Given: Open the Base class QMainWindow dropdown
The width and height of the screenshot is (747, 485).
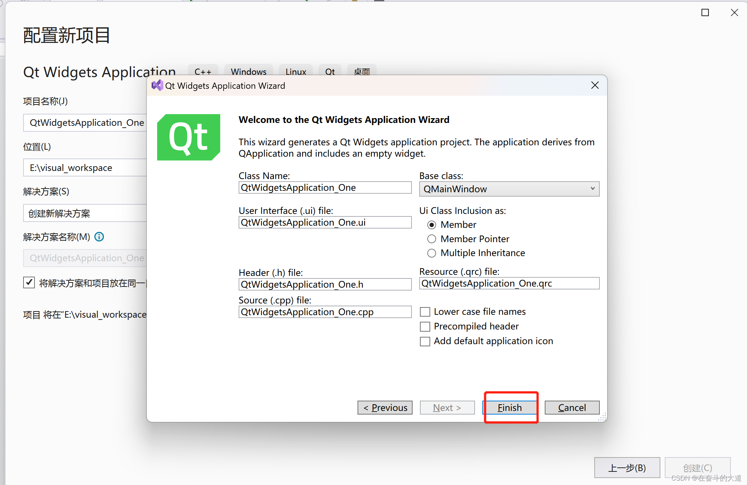Looking at the screenshot, I should point(509,189).
